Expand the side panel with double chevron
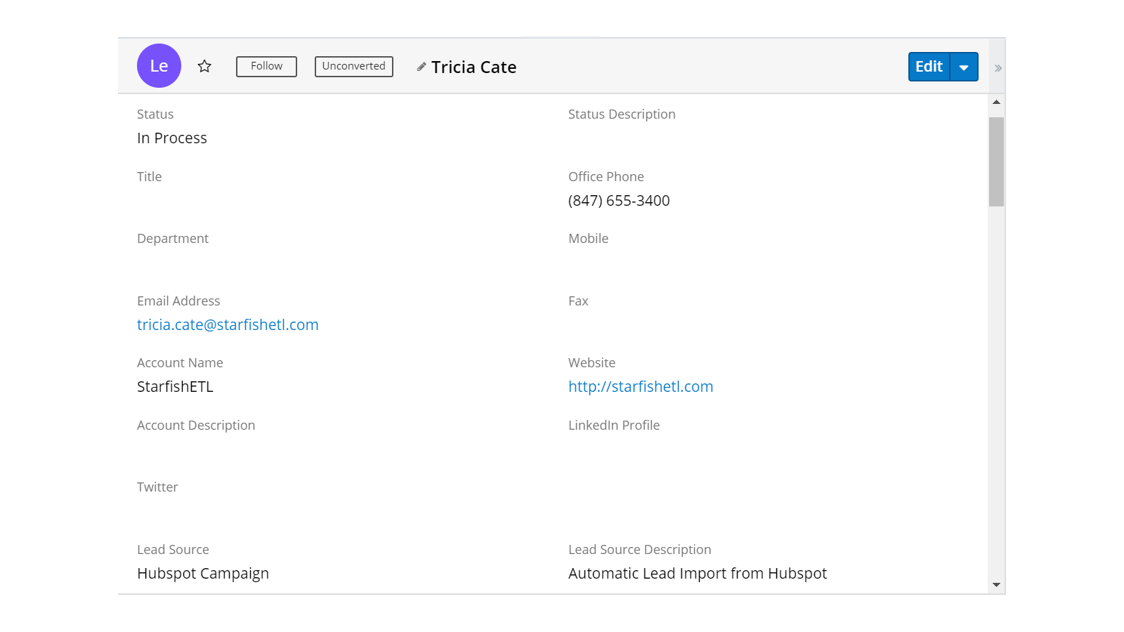 point(998,68)
